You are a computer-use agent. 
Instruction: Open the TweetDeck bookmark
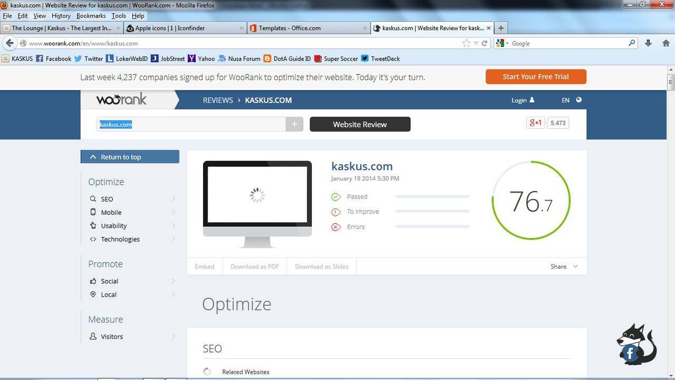tap(381, 59)
